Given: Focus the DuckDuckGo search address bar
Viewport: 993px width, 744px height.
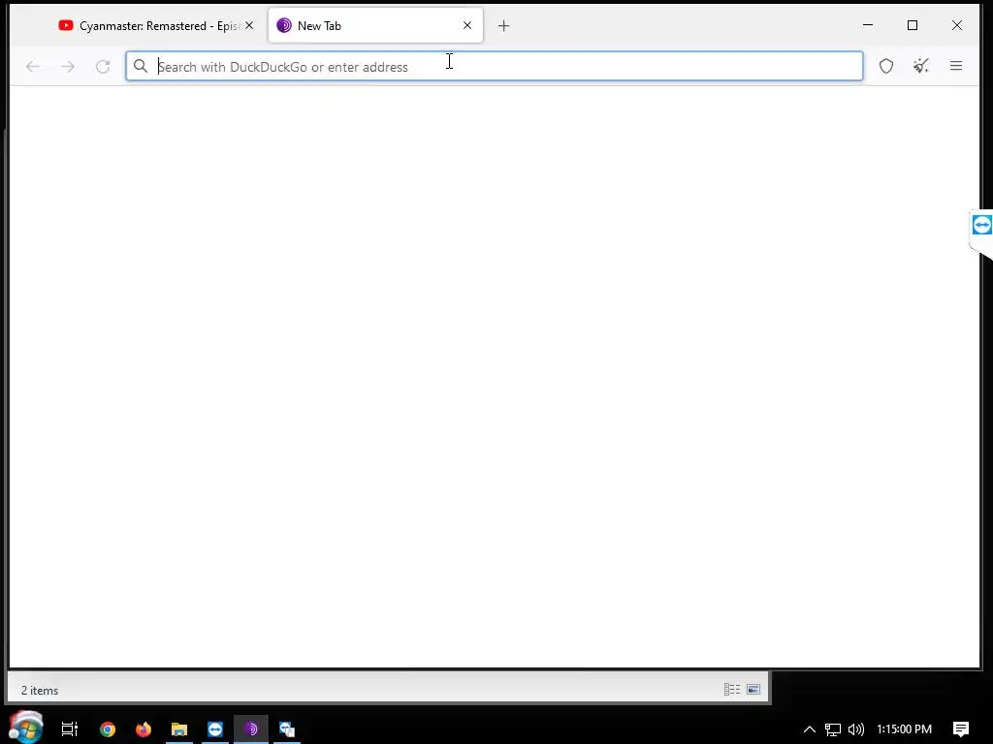Looking at the screenshot, I should 494,67.
